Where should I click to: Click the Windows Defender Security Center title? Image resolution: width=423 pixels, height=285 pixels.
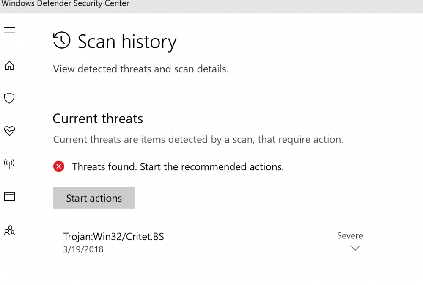coord(65,4)
